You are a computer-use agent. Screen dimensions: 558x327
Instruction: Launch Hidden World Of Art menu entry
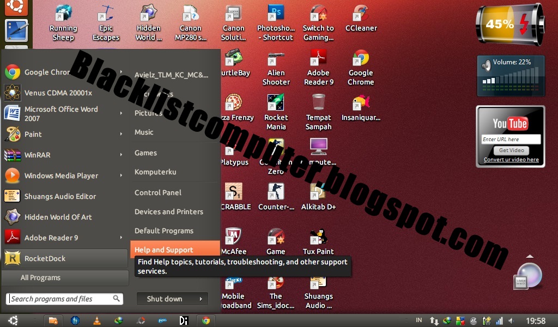coord(64,217)
